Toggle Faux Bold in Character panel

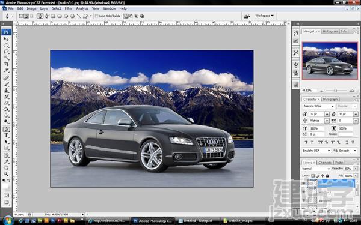306,142
